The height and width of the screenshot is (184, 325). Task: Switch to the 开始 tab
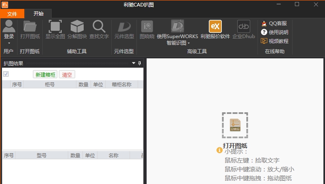[x=38, y=14]
